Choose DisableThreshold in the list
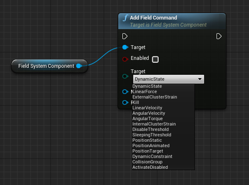The image size is (249, 185). [x=163, y=129]
